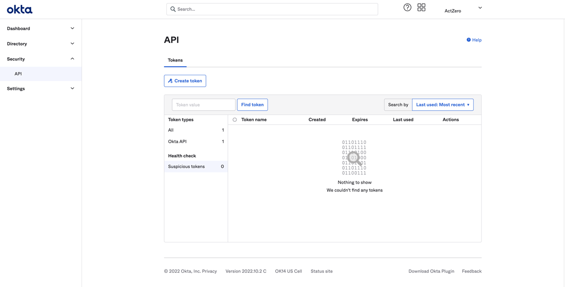Click the Expires column header

(360, 120)
